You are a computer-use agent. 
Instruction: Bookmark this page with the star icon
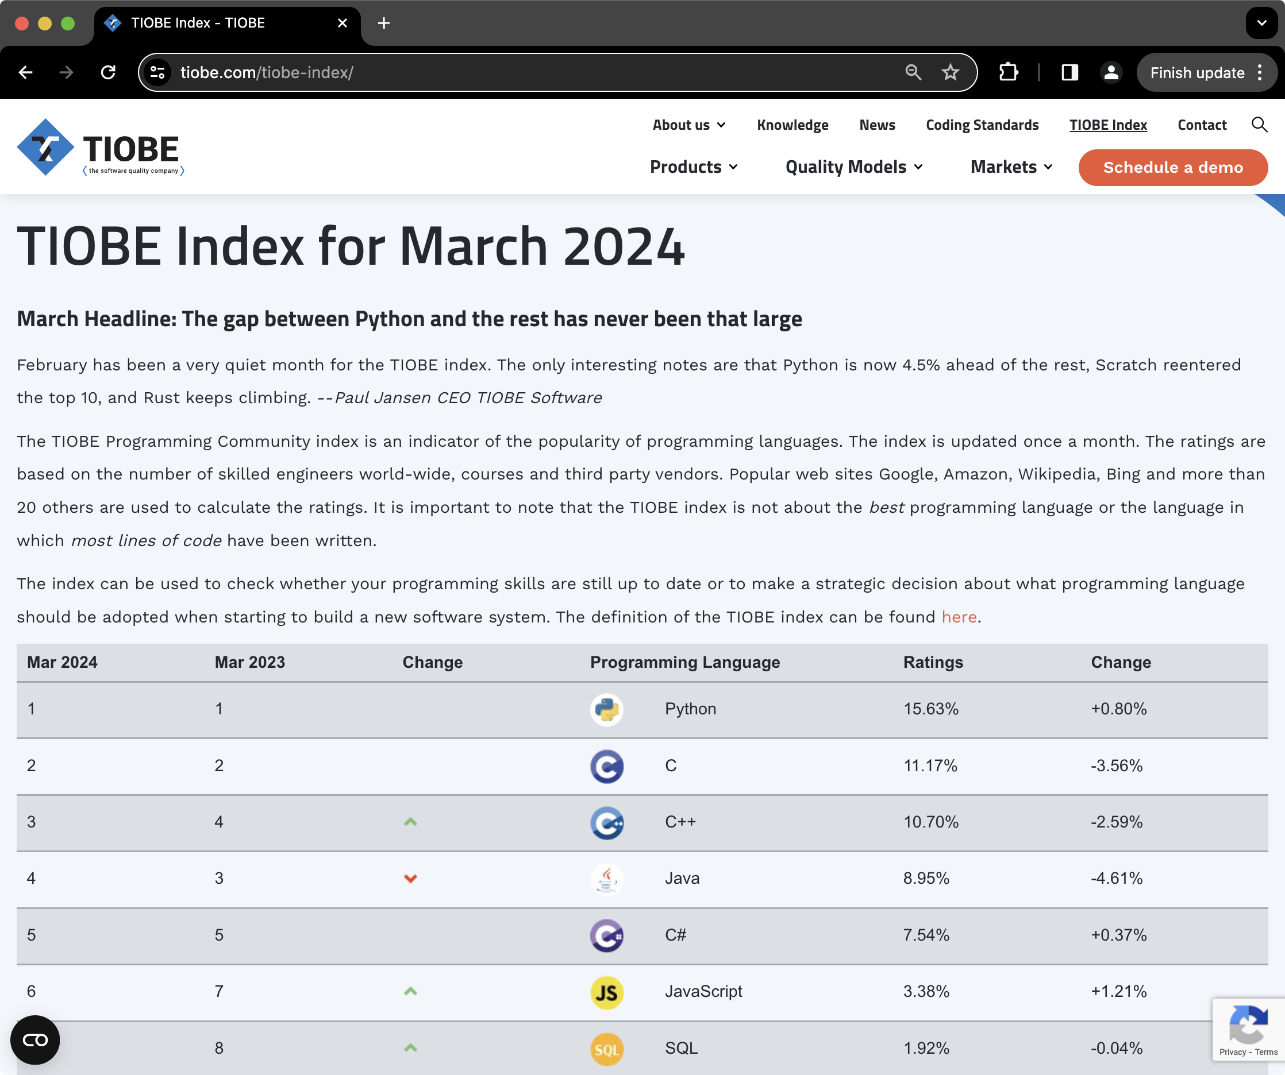pos(951,73)
